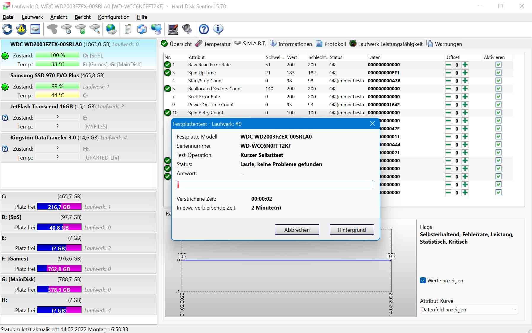Click G: [MainDisk] free space bar 578,3 GB
Image resolution: width=532 pixels, height=333 pixels.
[59, 289]
